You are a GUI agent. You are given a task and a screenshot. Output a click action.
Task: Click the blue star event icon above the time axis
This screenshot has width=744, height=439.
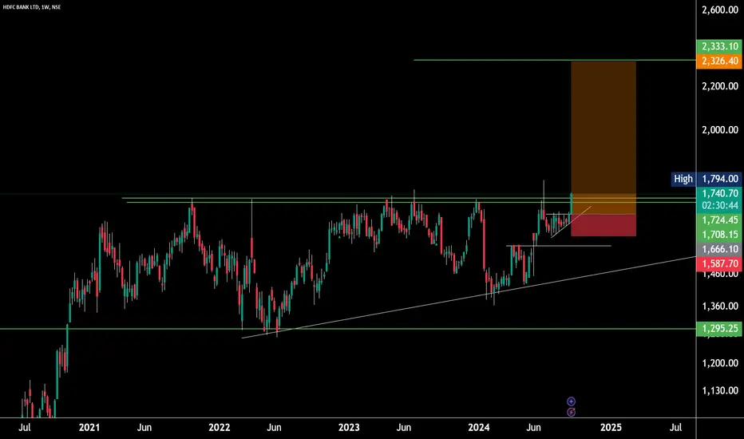571,401
